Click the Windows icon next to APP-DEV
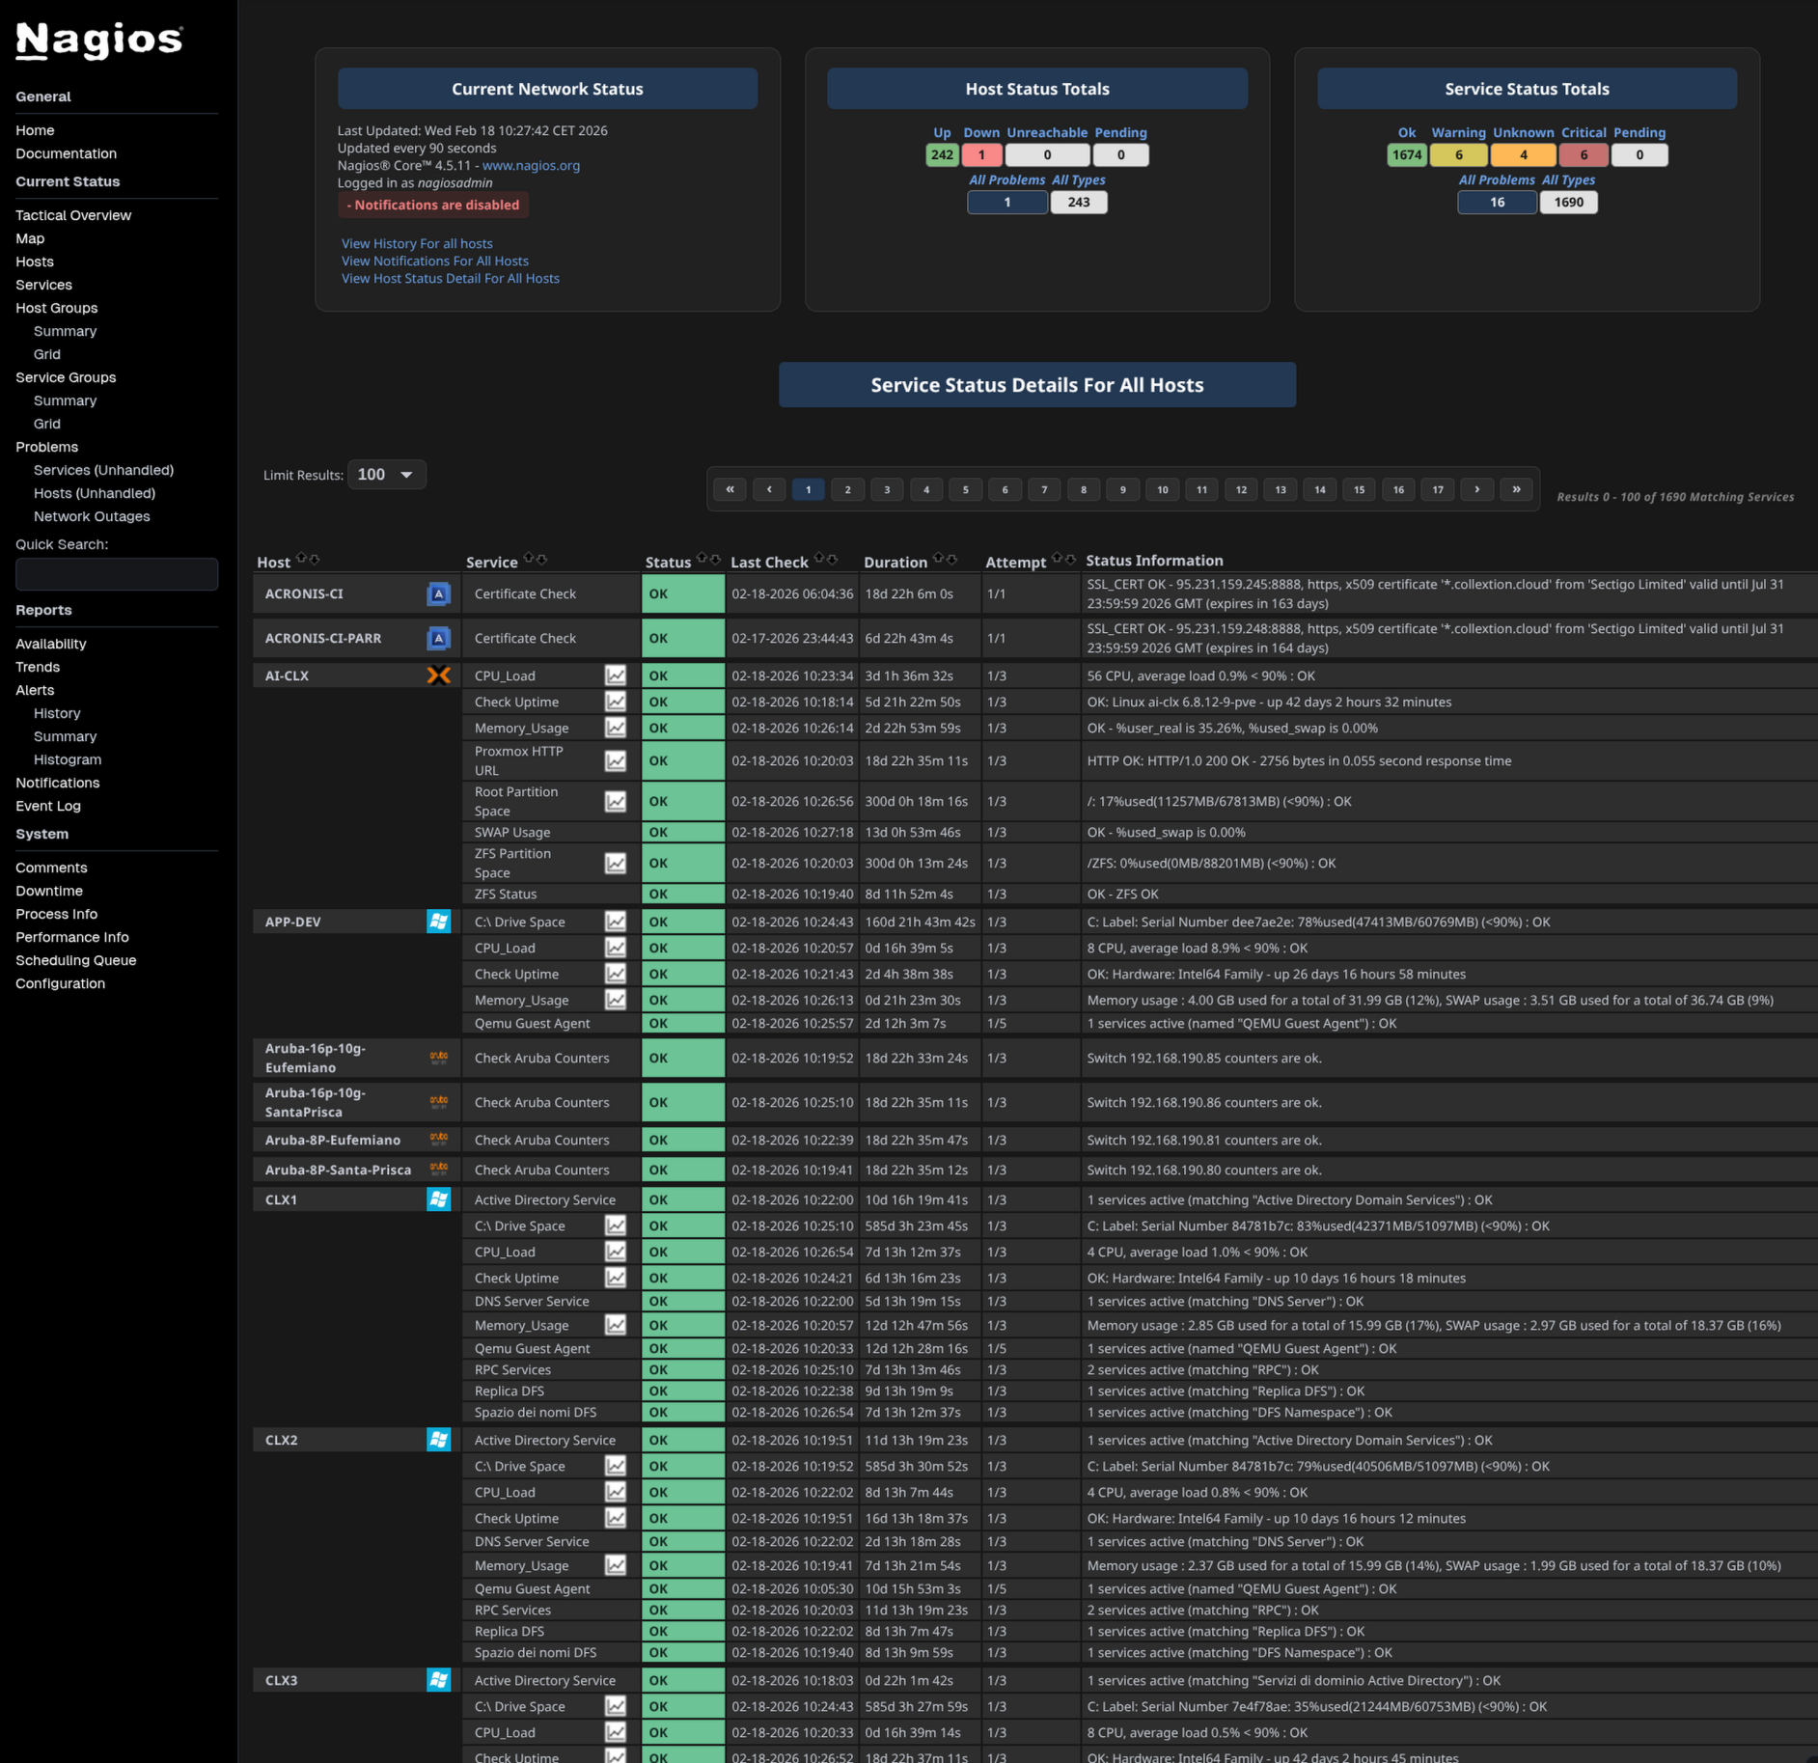Viewport: 1818px width, 1763px height. pos(438,922)
